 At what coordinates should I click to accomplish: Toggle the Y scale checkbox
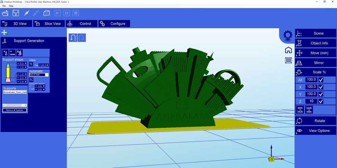[321, 94]
